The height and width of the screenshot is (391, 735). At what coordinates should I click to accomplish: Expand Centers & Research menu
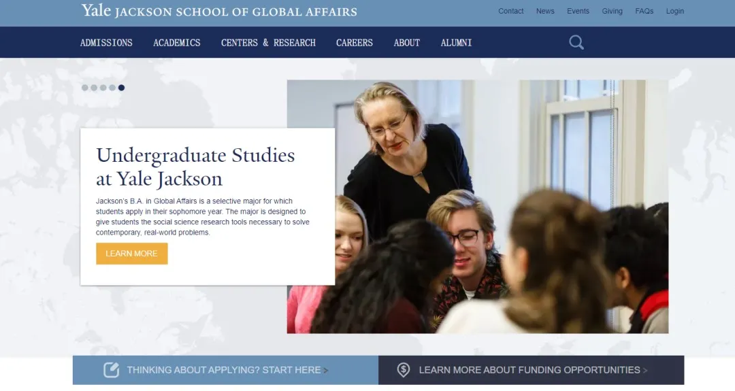tap(268, 43)
